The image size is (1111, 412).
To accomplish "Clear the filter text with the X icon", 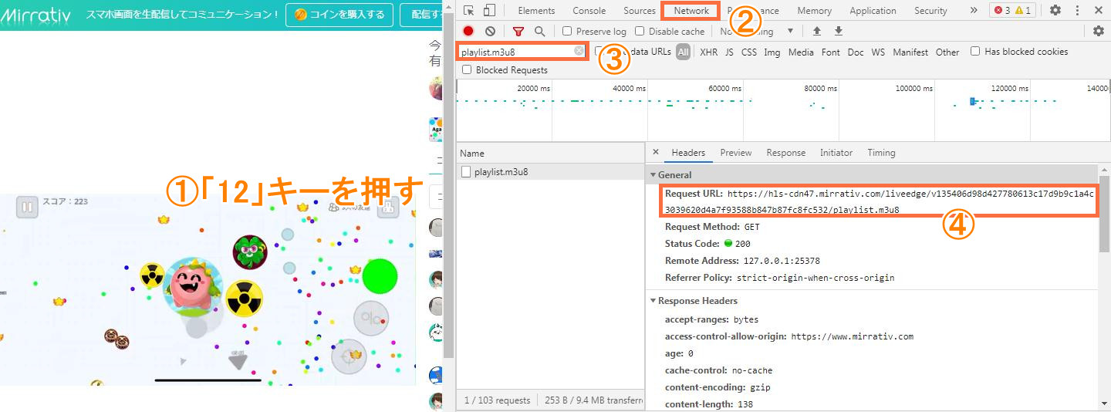I will (579, 51).
